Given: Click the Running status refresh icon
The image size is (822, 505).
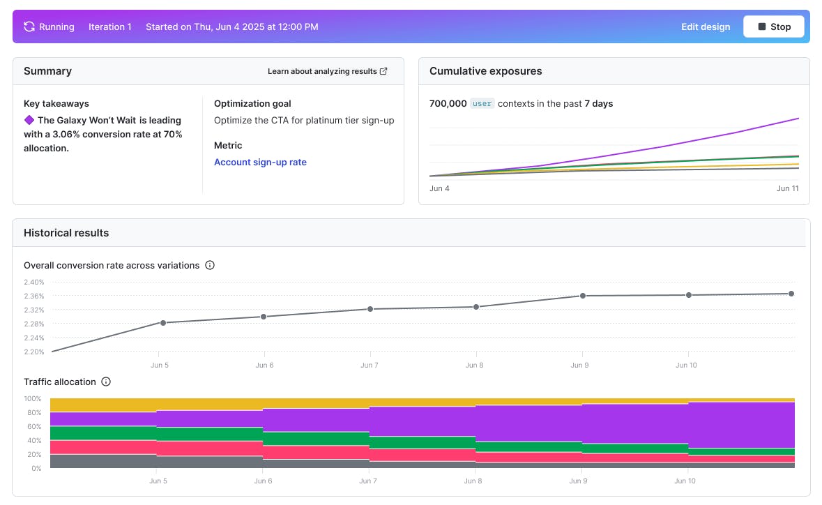Looking at the screenshot, I should 29,27.
